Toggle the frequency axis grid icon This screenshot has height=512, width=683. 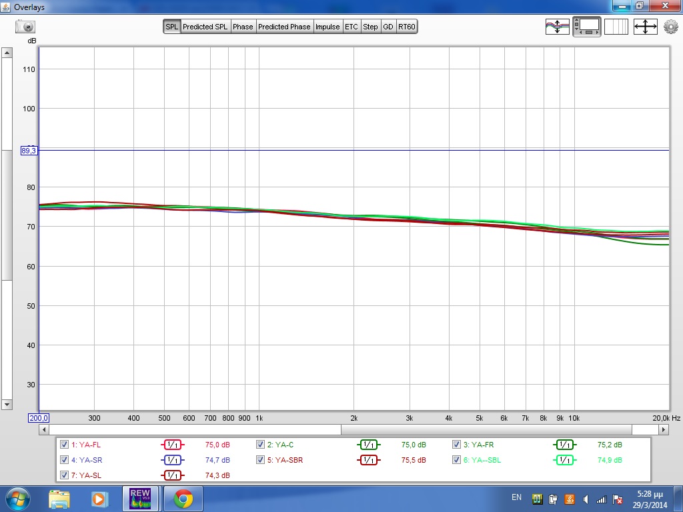pos(616,27)
